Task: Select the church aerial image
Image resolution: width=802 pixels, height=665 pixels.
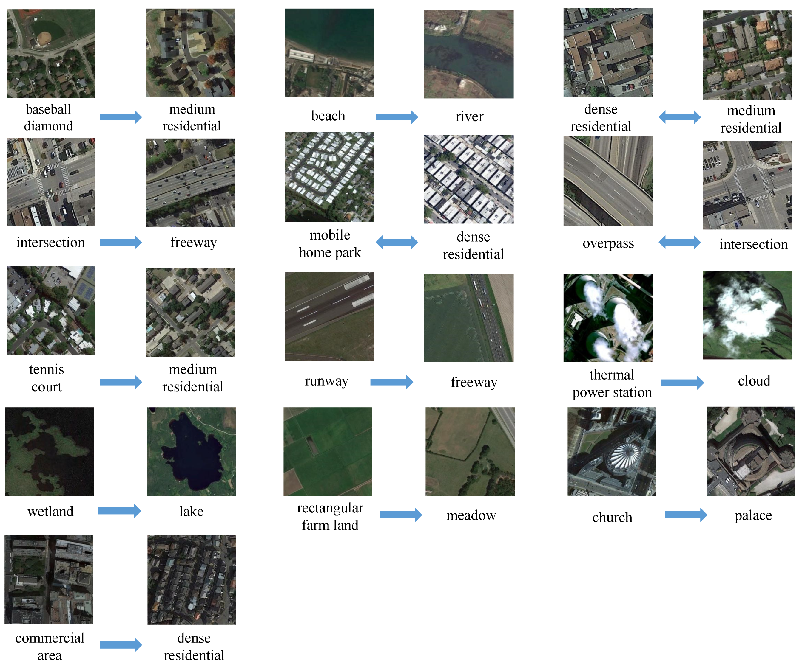Action: 612,451
